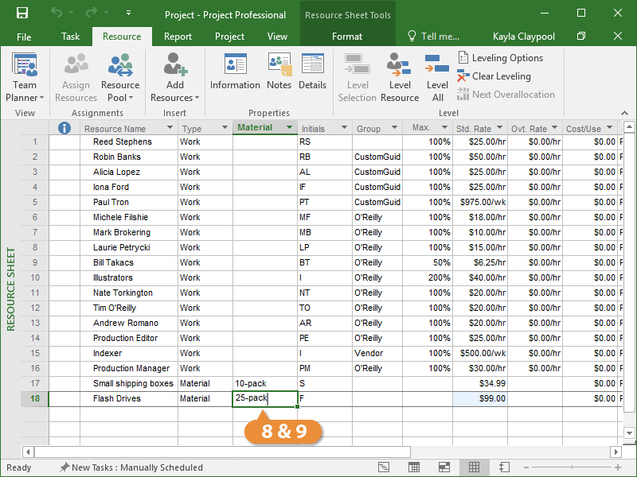Switch to the Report tab

178,37
